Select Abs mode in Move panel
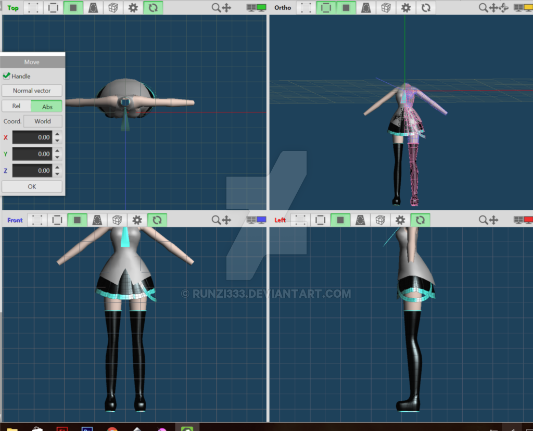This screenshot has width=533, height=431. (47, 106)
